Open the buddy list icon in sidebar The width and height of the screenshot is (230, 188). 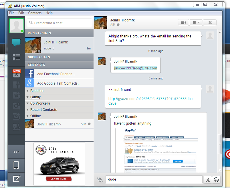click(x=16, y=57)
